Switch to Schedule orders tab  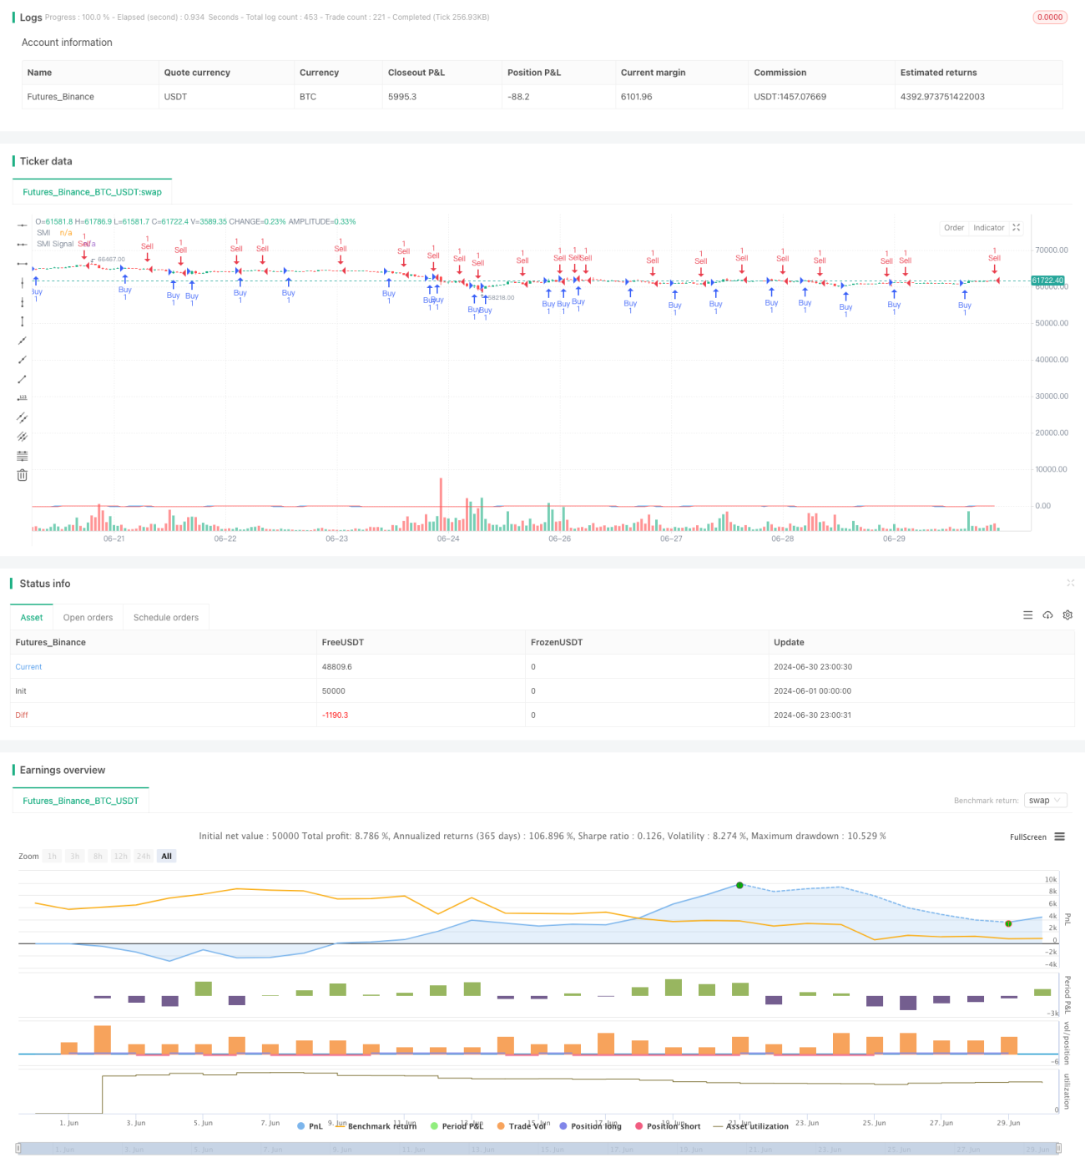[x=166, y=618]
